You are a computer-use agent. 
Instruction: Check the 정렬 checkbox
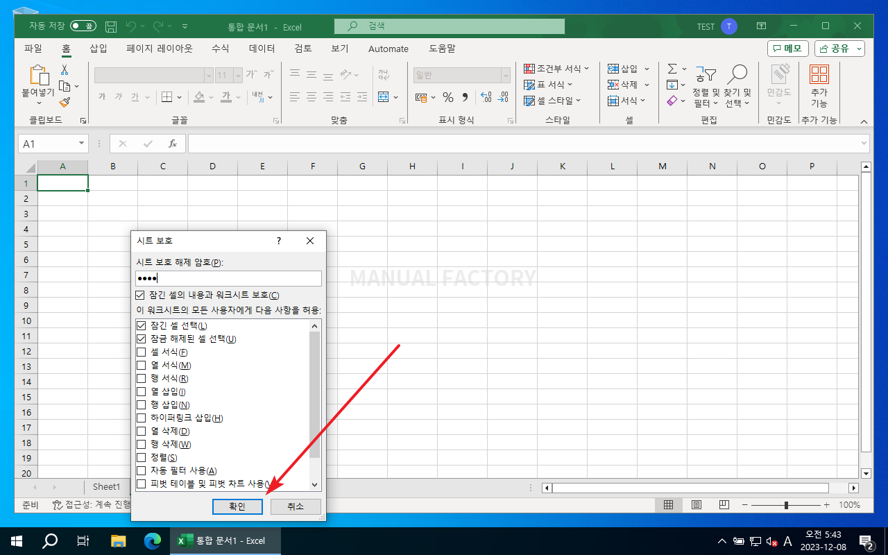point(142,457)
